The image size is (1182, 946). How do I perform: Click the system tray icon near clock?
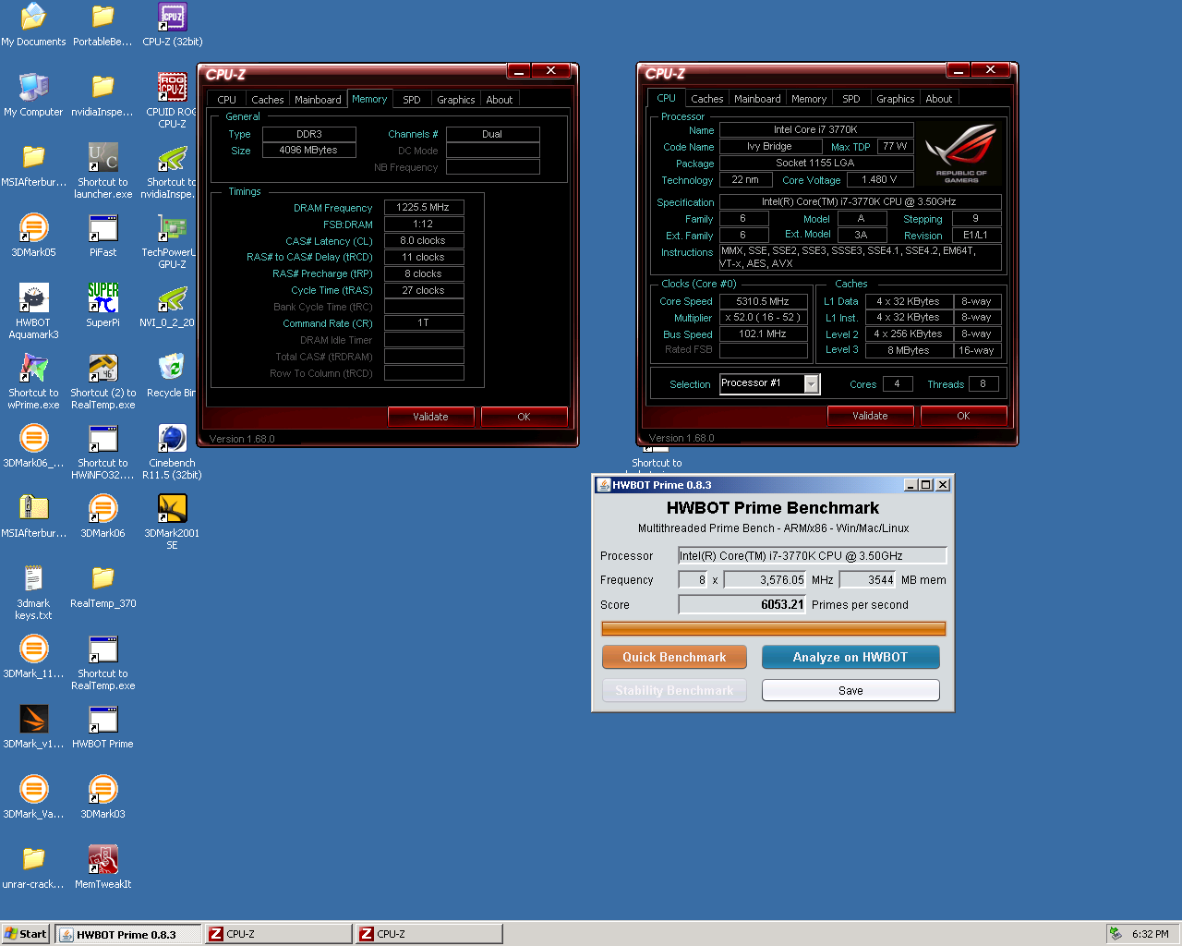coord(1116,934)
